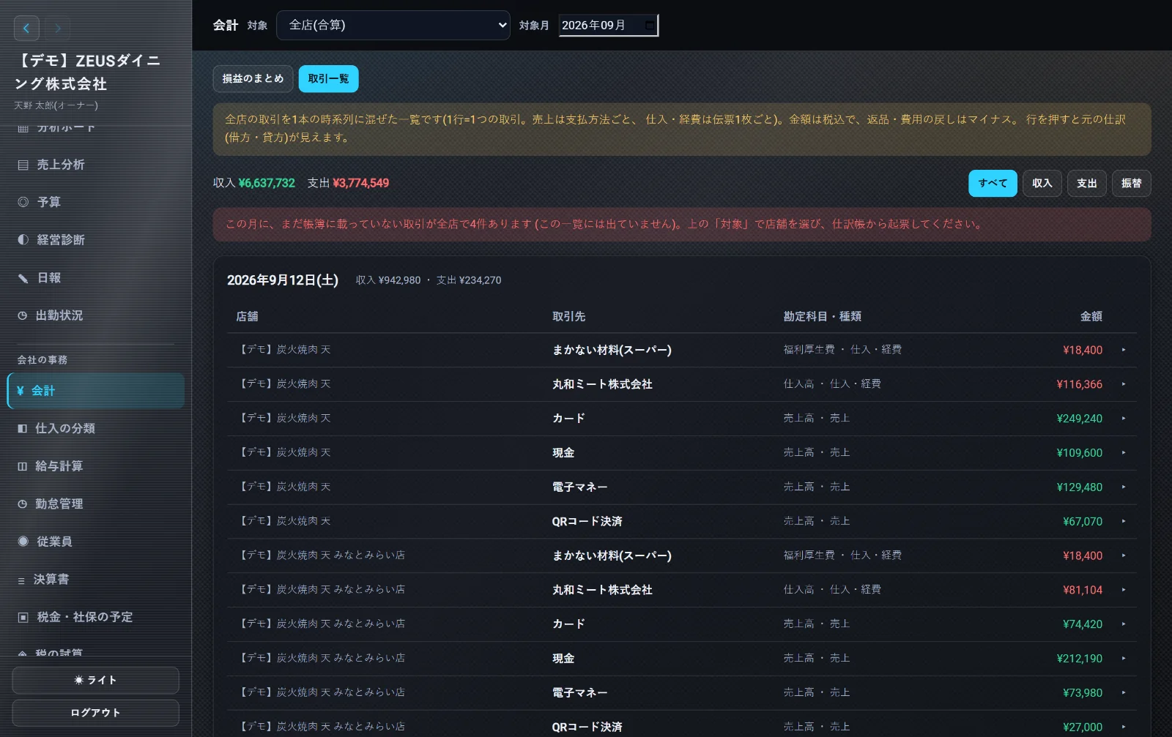Viewport: 1172px width, 737px height.
Task: Expand the ¥129,480 電子マネー row arrow
Action: click(1123, 487)
